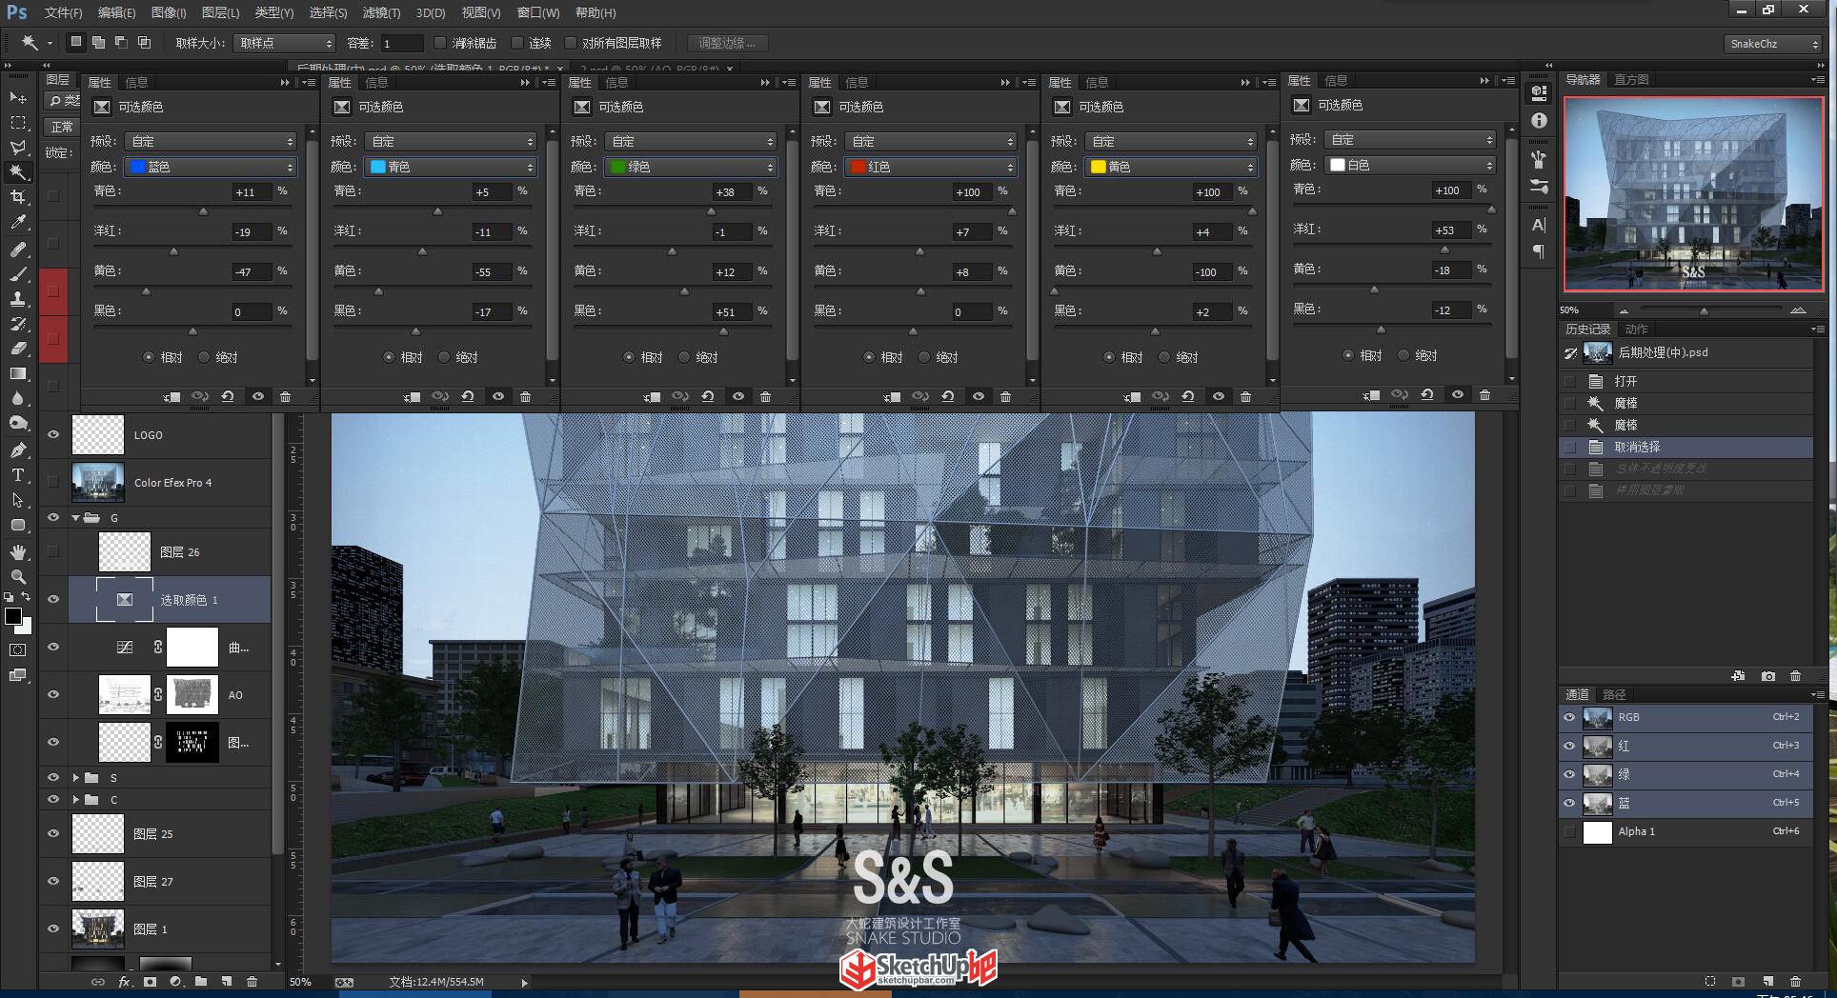The height and width of the screenshot is (998, 1837).
Task: Open the 文件(F) menu
Action: click(x=63, y=12)
